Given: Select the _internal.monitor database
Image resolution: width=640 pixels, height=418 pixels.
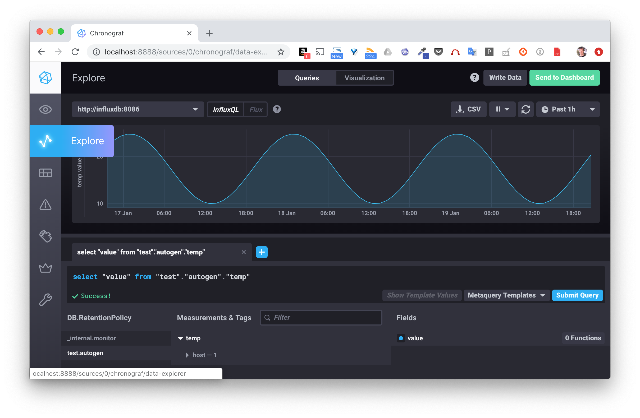Looking at the screenshot, I should coord(116,338).
